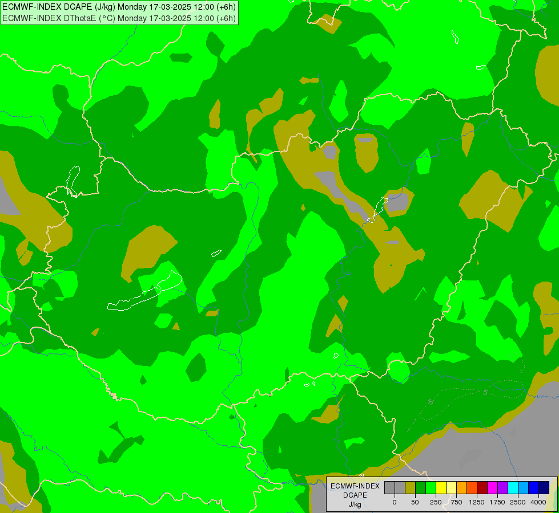The image size is (559, 513).
Task: Click the bright yellow legend swatch
Action: (x=441, y=487)
